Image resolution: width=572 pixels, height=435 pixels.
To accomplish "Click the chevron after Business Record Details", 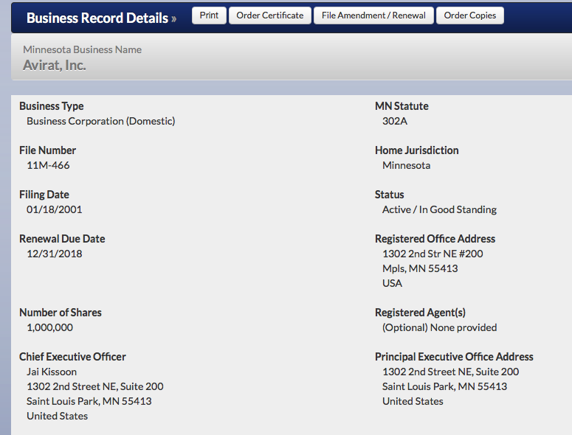I will 174,18.
